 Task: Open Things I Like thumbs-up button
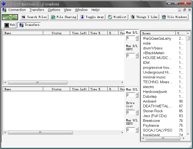pyautogui.click(x=144, y=17)
